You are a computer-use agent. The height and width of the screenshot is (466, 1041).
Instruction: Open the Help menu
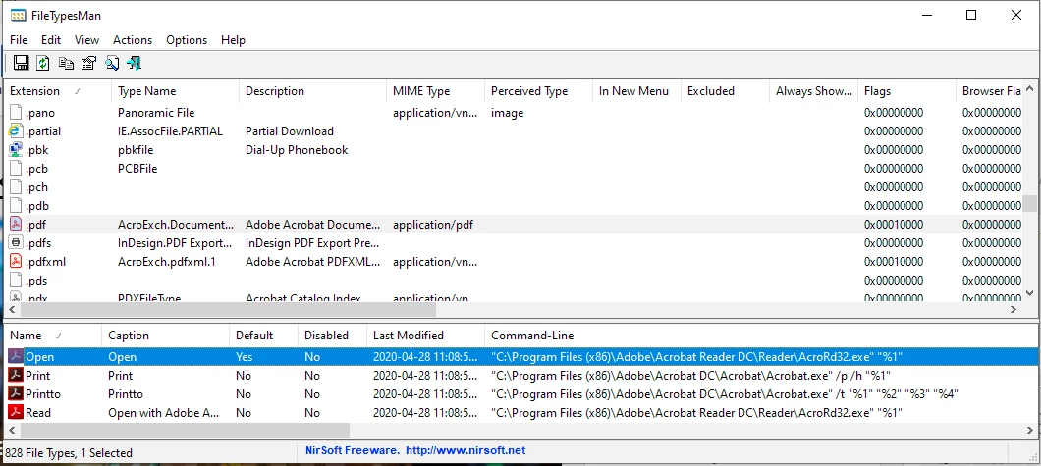[233, 40]
